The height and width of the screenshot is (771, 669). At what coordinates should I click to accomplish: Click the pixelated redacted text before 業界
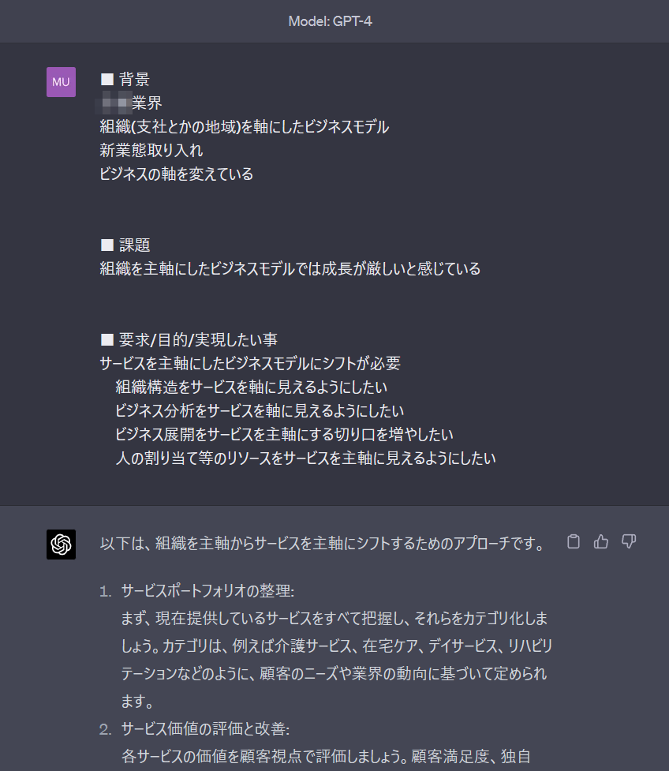coord(115,103)
